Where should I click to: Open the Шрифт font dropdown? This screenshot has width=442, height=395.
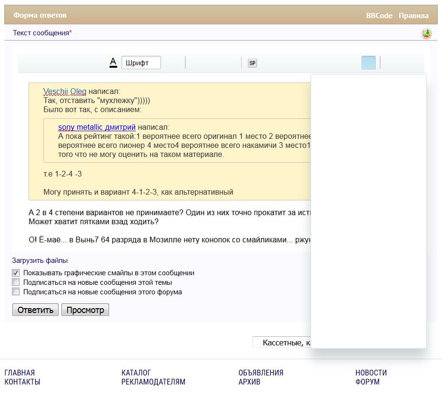(x=141, y=63)
